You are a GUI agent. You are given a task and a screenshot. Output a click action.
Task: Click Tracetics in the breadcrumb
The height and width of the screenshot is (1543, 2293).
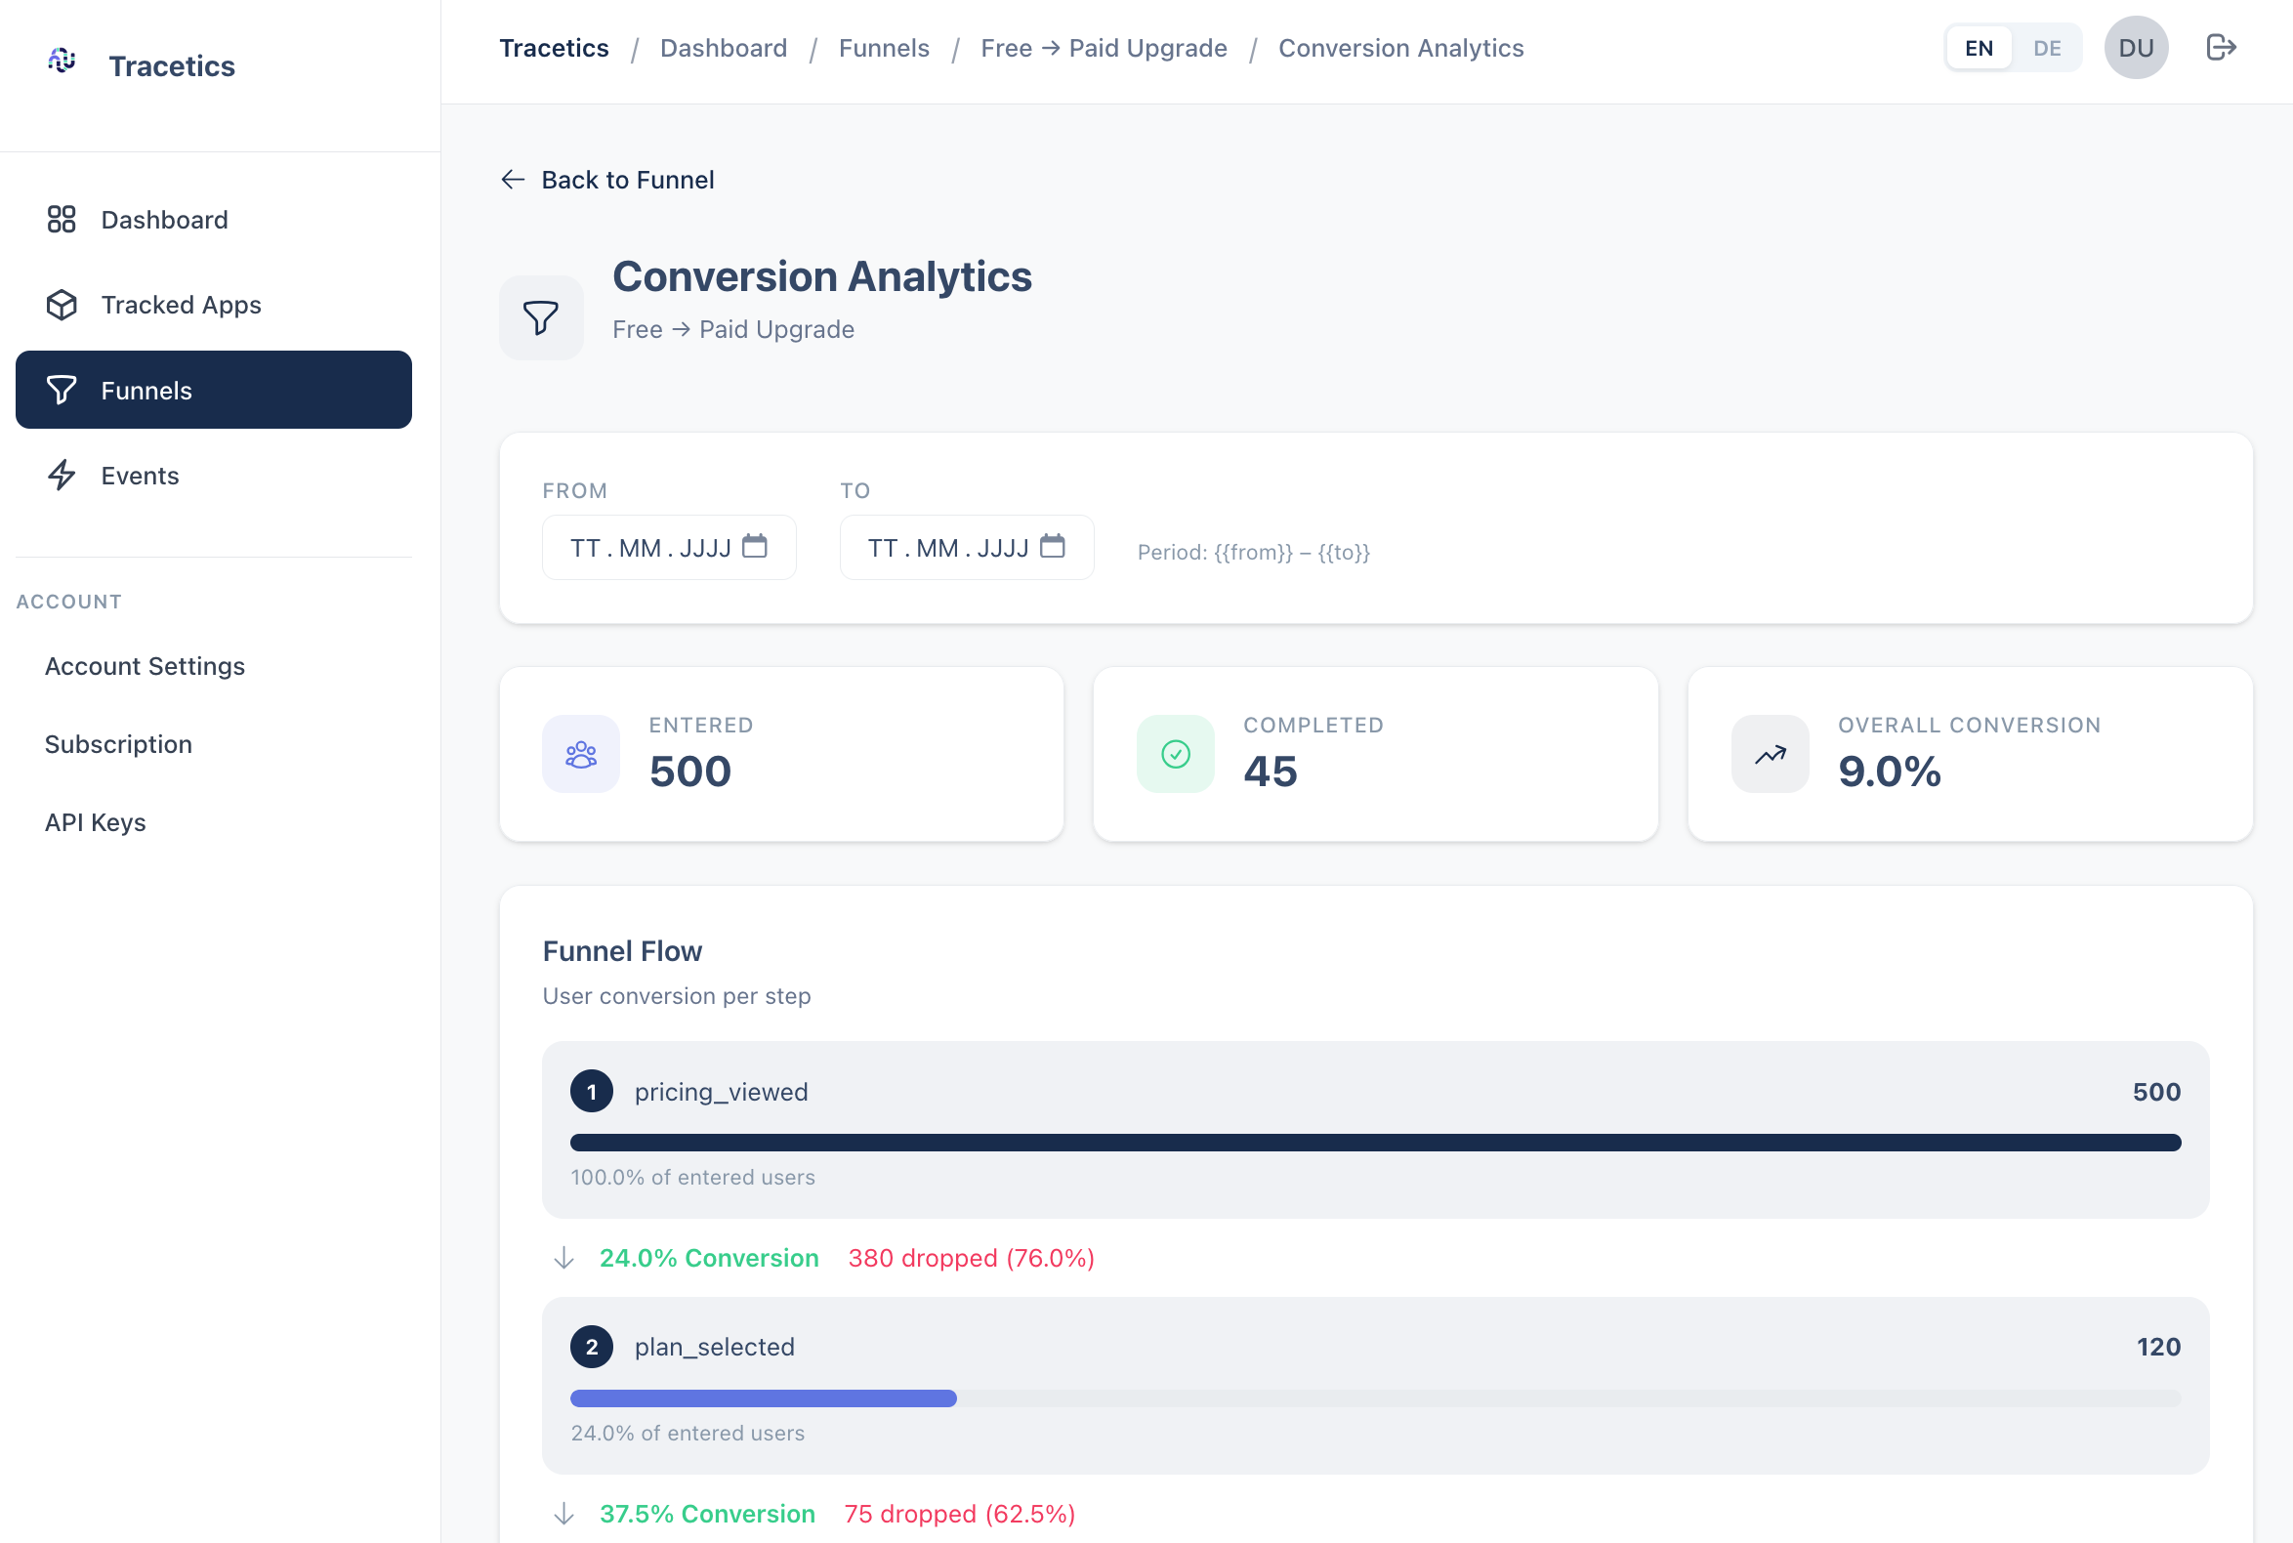[554, 47]
